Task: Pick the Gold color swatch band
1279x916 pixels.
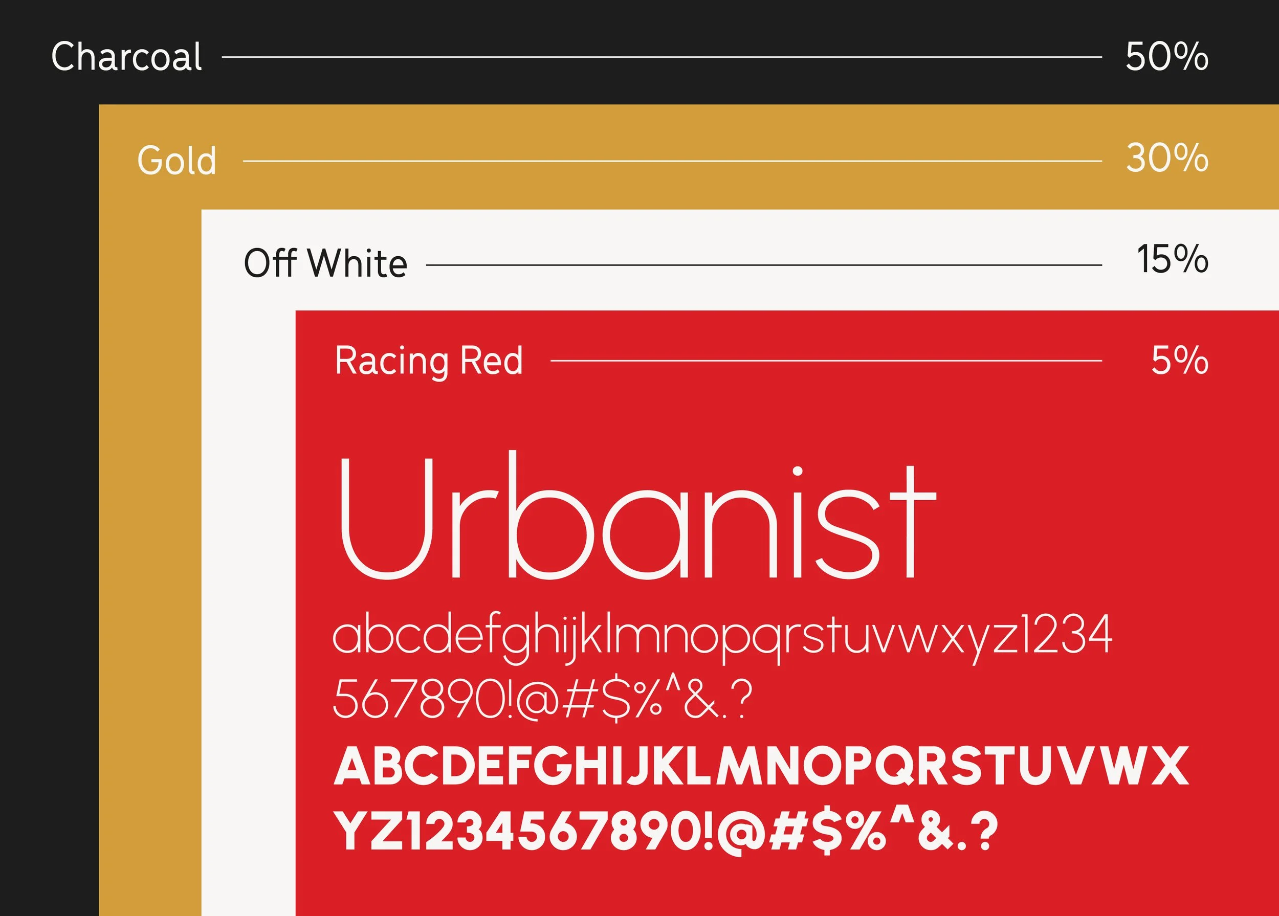Action: 689,157
